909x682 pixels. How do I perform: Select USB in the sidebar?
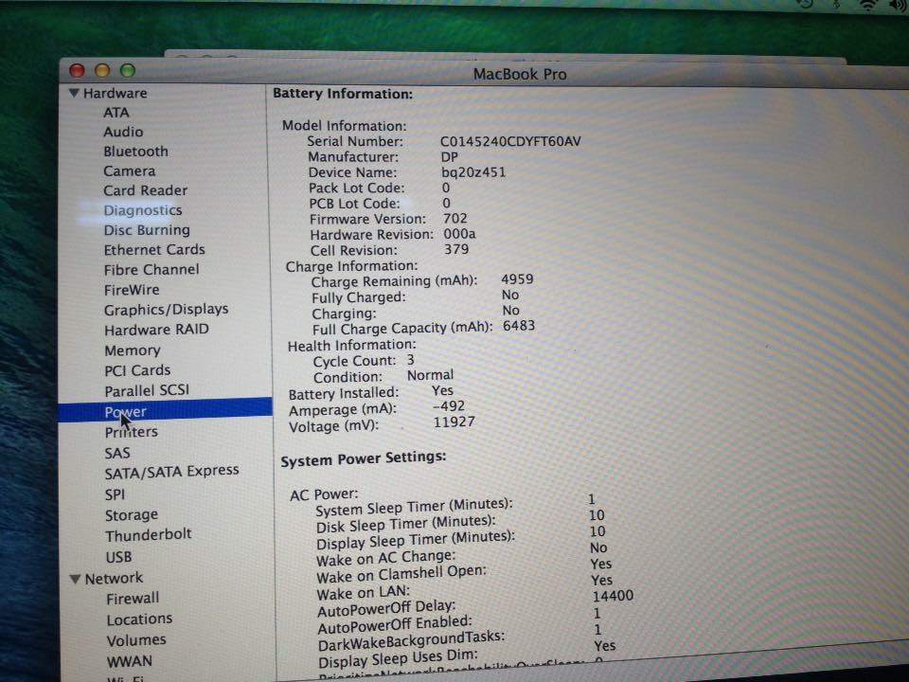118,557
